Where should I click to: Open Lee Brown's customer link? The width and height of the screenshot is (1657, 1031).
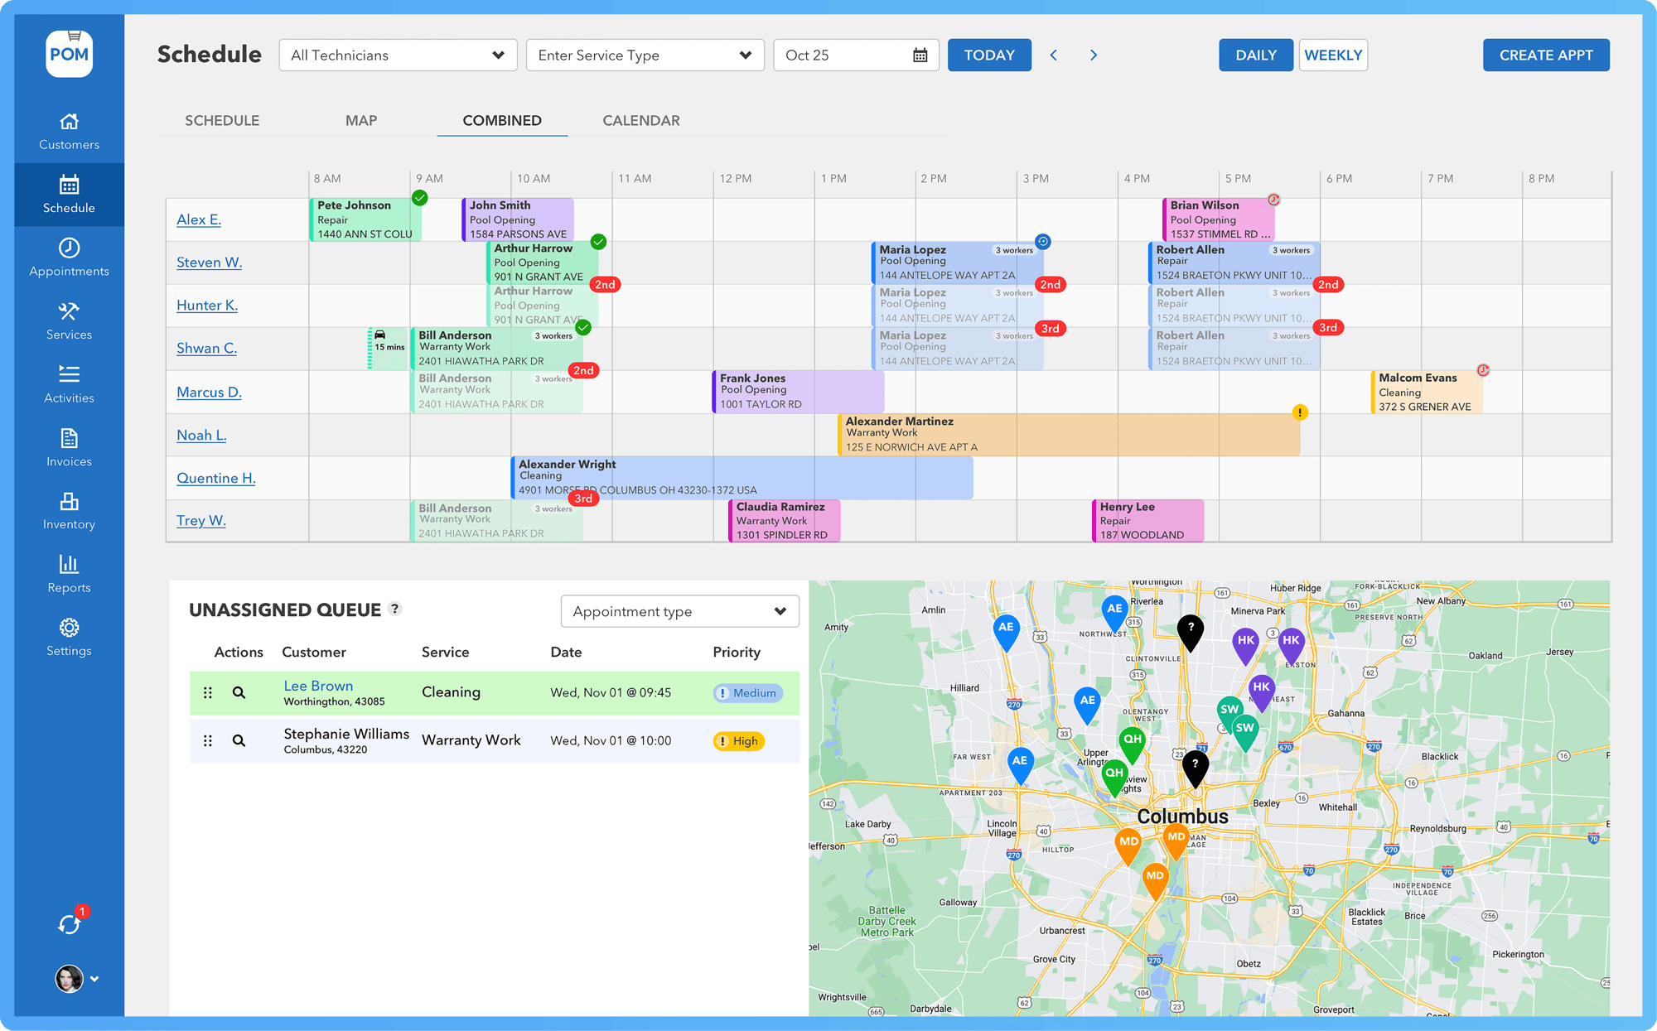click(318, 686)
